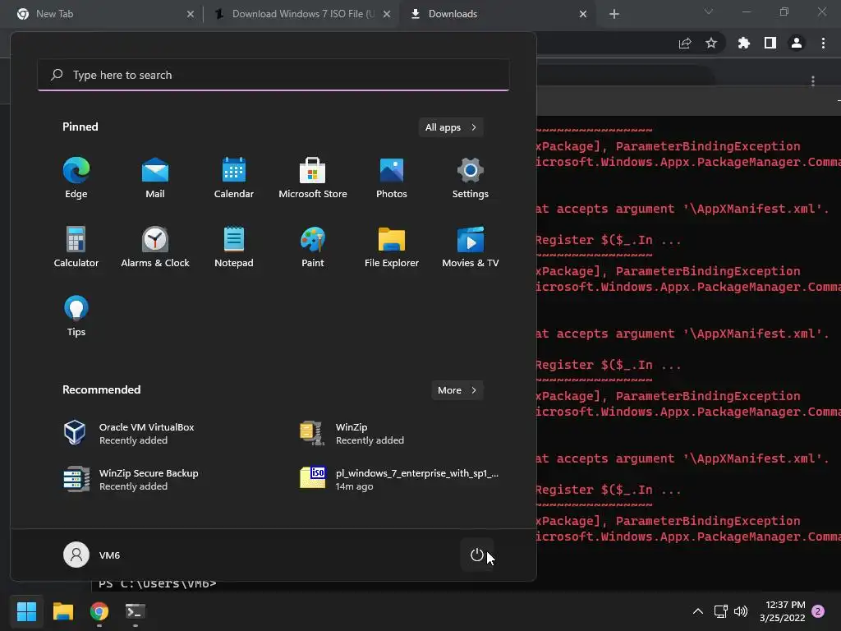Viewport: 841px width, 631px height.
Task: Switch to Chrome on the taskbar
Action: tap(99, 611)
